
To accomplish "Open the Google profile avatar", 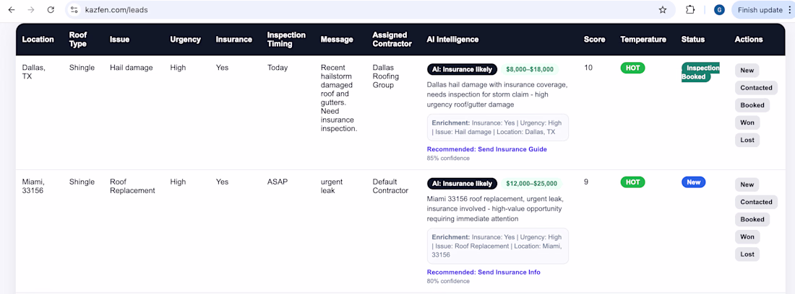I will click(719, 9).
